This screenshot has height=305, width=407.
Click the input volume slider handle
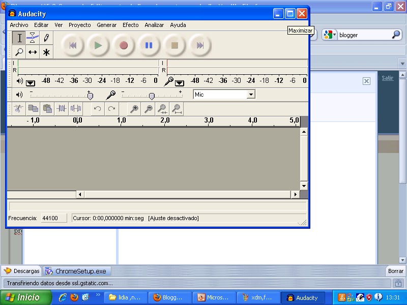pos(152,96)
